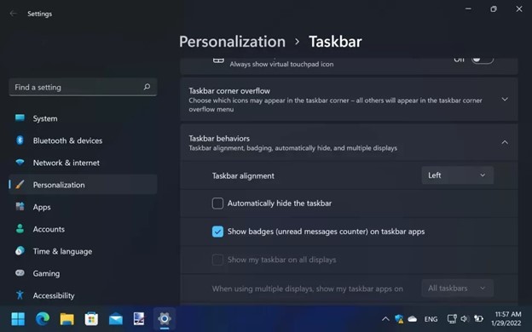
Task: Minimize the Settings window
Action: point(468,9)
